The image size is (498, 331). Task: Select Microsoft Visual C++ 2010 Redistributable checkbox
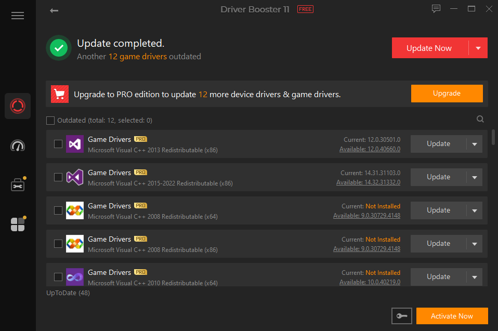[x=58, y=276]
